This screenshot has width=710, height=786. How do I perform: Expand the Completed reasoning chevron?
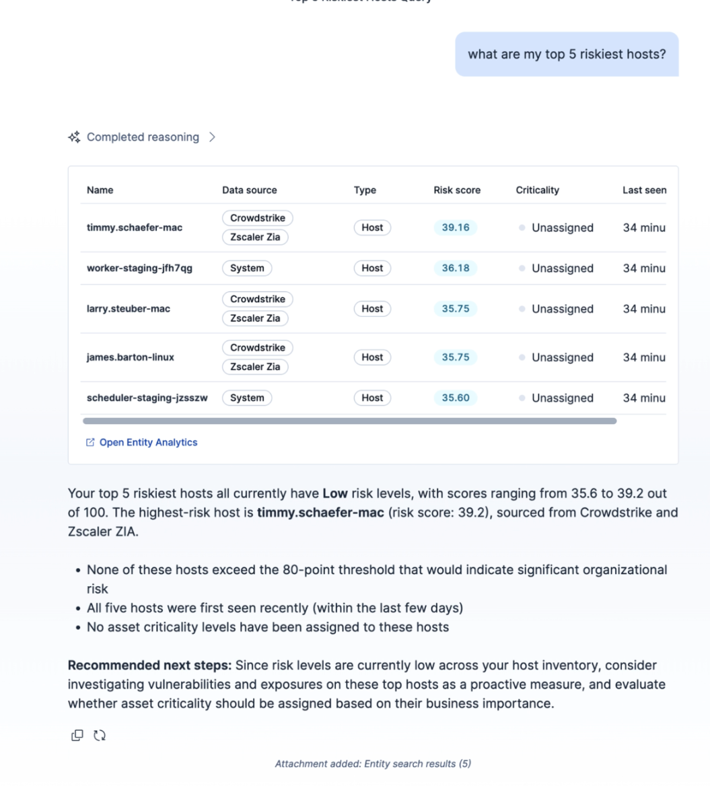pyautogui.click(x=212, y=137)
